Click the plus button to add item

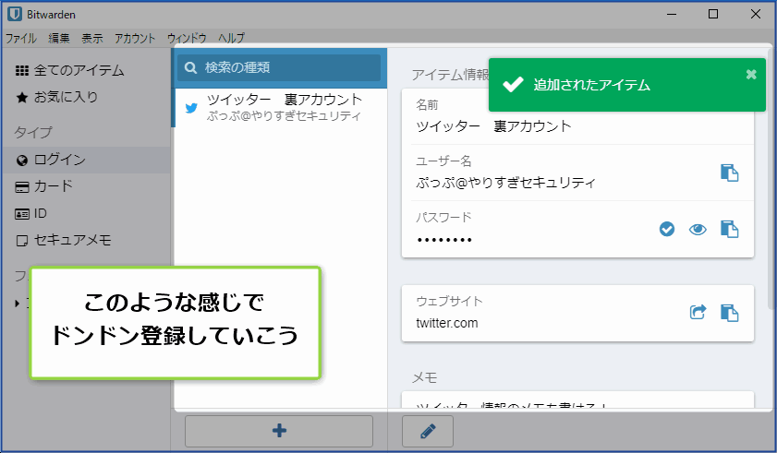279,431
